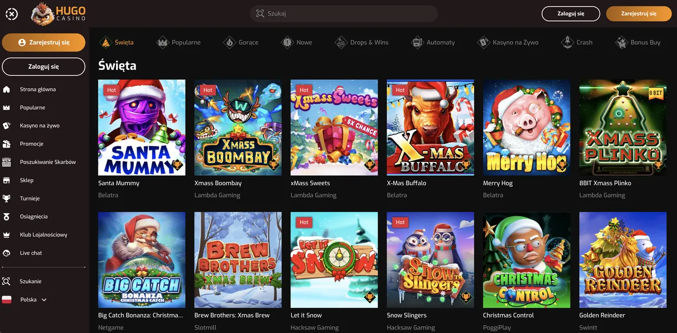The image size is (677, 333).
Task: Launch the Golden Reindeer game thumbnail
Action: (x=623, y=260)
